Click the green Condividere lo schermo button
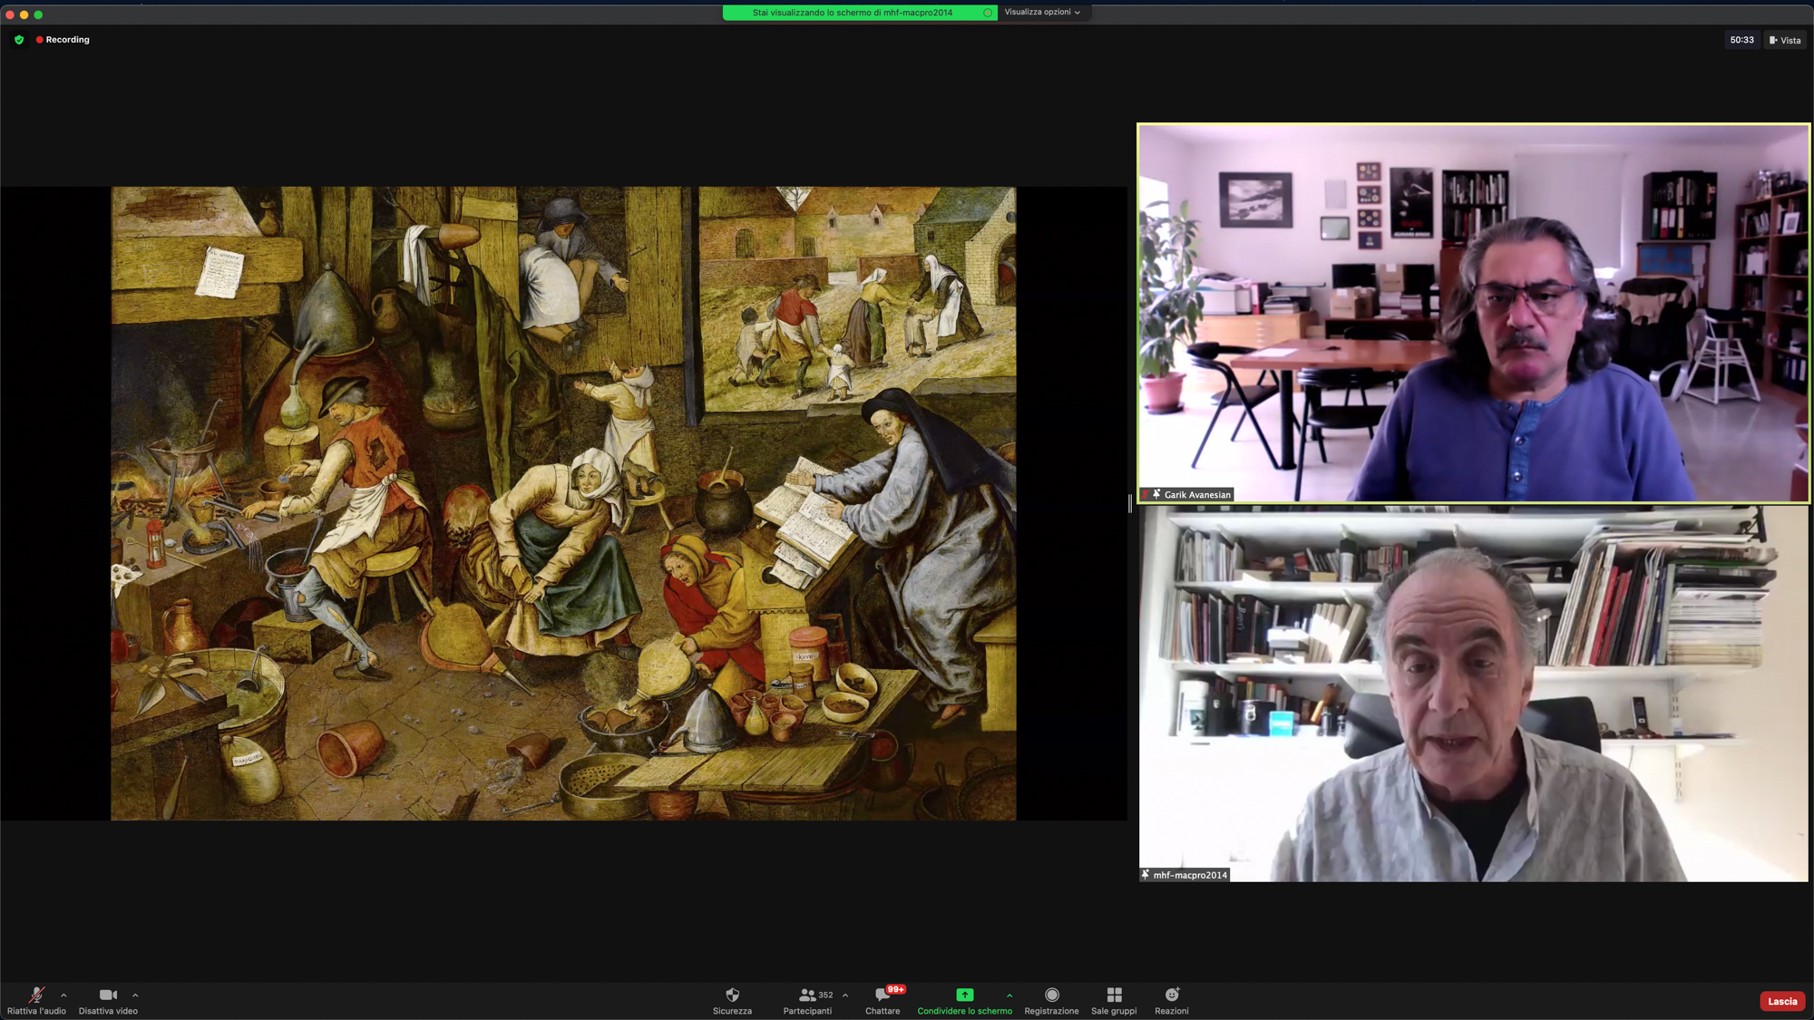The height and width of the screenshot is (1020, 1814). [x=964, y=1001]
